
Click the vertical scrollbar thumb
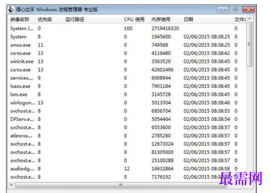click(x=249, y=44)
